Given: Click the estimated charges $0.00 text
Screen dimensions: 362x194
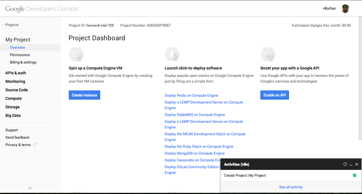Looking at the screenshot, I should click(x=321, y=26).
